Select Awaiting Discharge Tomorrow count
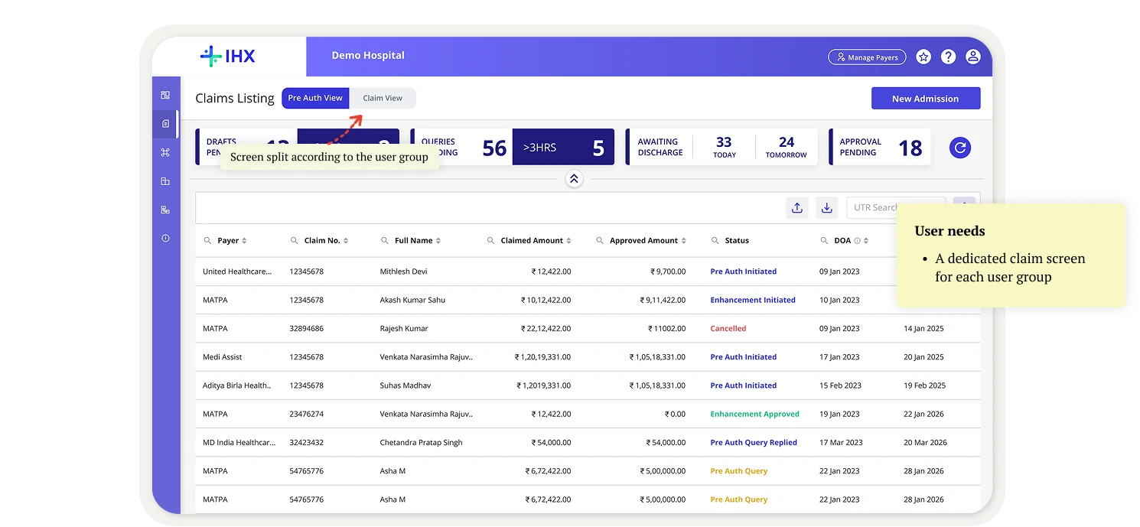This screenshot has width=1140, height=527. click(787, 147)
